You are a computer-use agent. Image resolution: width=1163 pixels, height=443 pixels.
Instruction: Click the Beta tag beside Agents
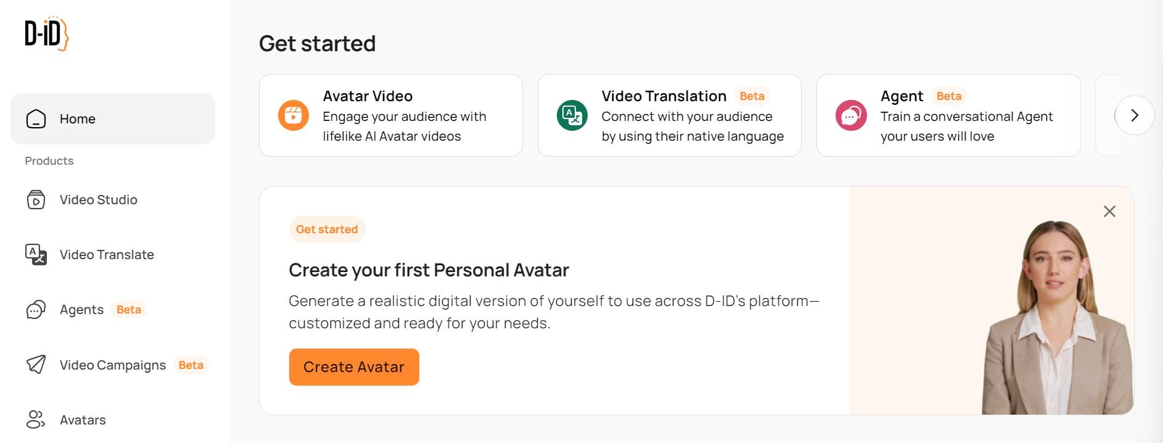click(129, 310)
